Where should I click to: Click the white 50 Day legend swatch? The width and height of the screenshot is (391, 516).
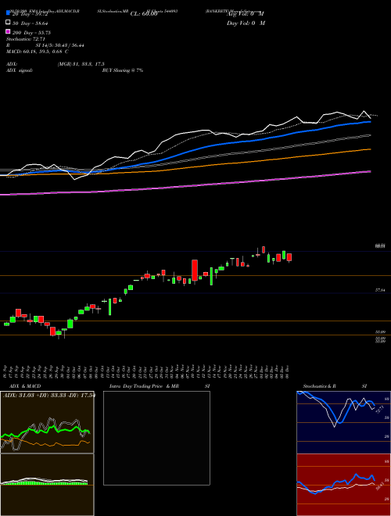[8, 23]
